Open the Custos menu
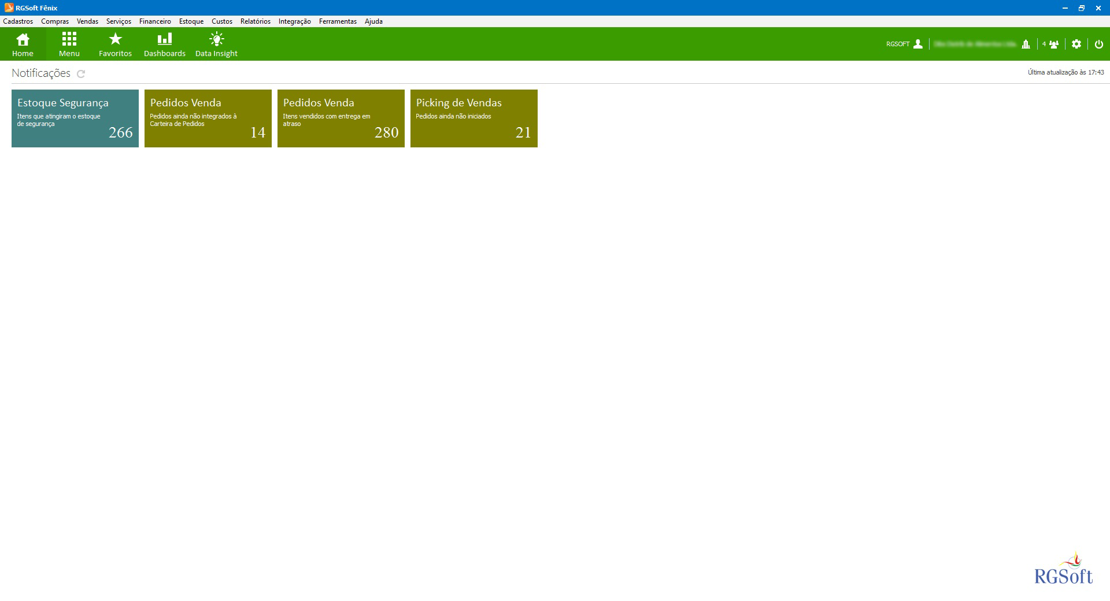Image resolution: width=1110 pixels, height=601 pixels. click(222, 21)
